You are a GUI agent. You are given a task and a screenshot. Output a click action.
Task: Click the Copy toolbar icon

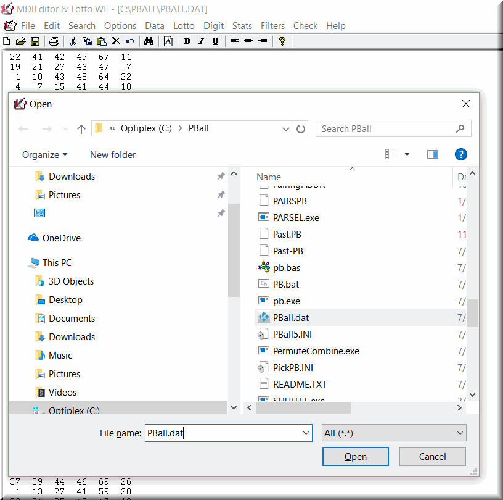click(87, 41)
